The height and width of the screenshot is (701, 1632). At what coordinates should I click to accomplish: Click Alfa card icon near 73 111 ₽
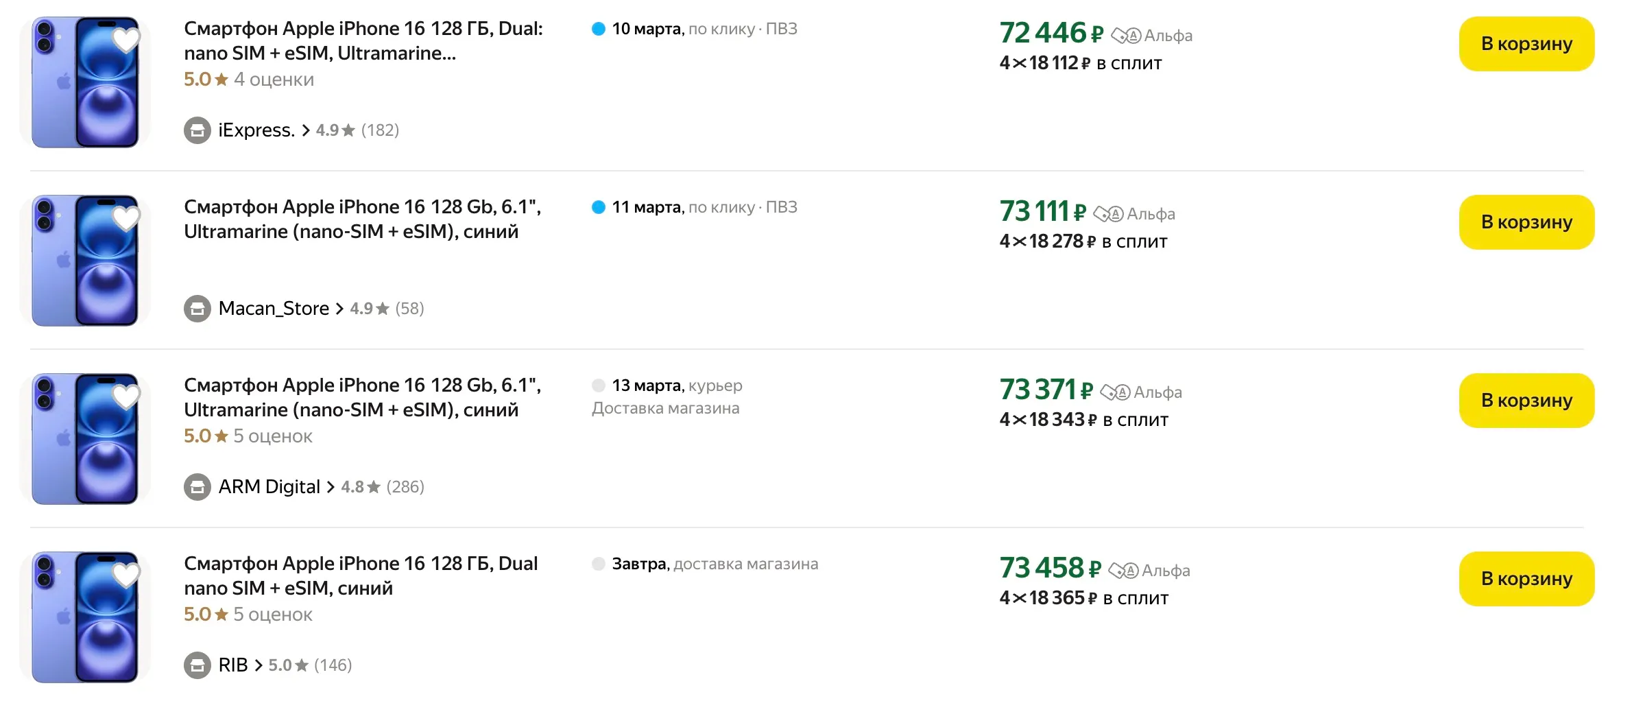[1108, 214]
